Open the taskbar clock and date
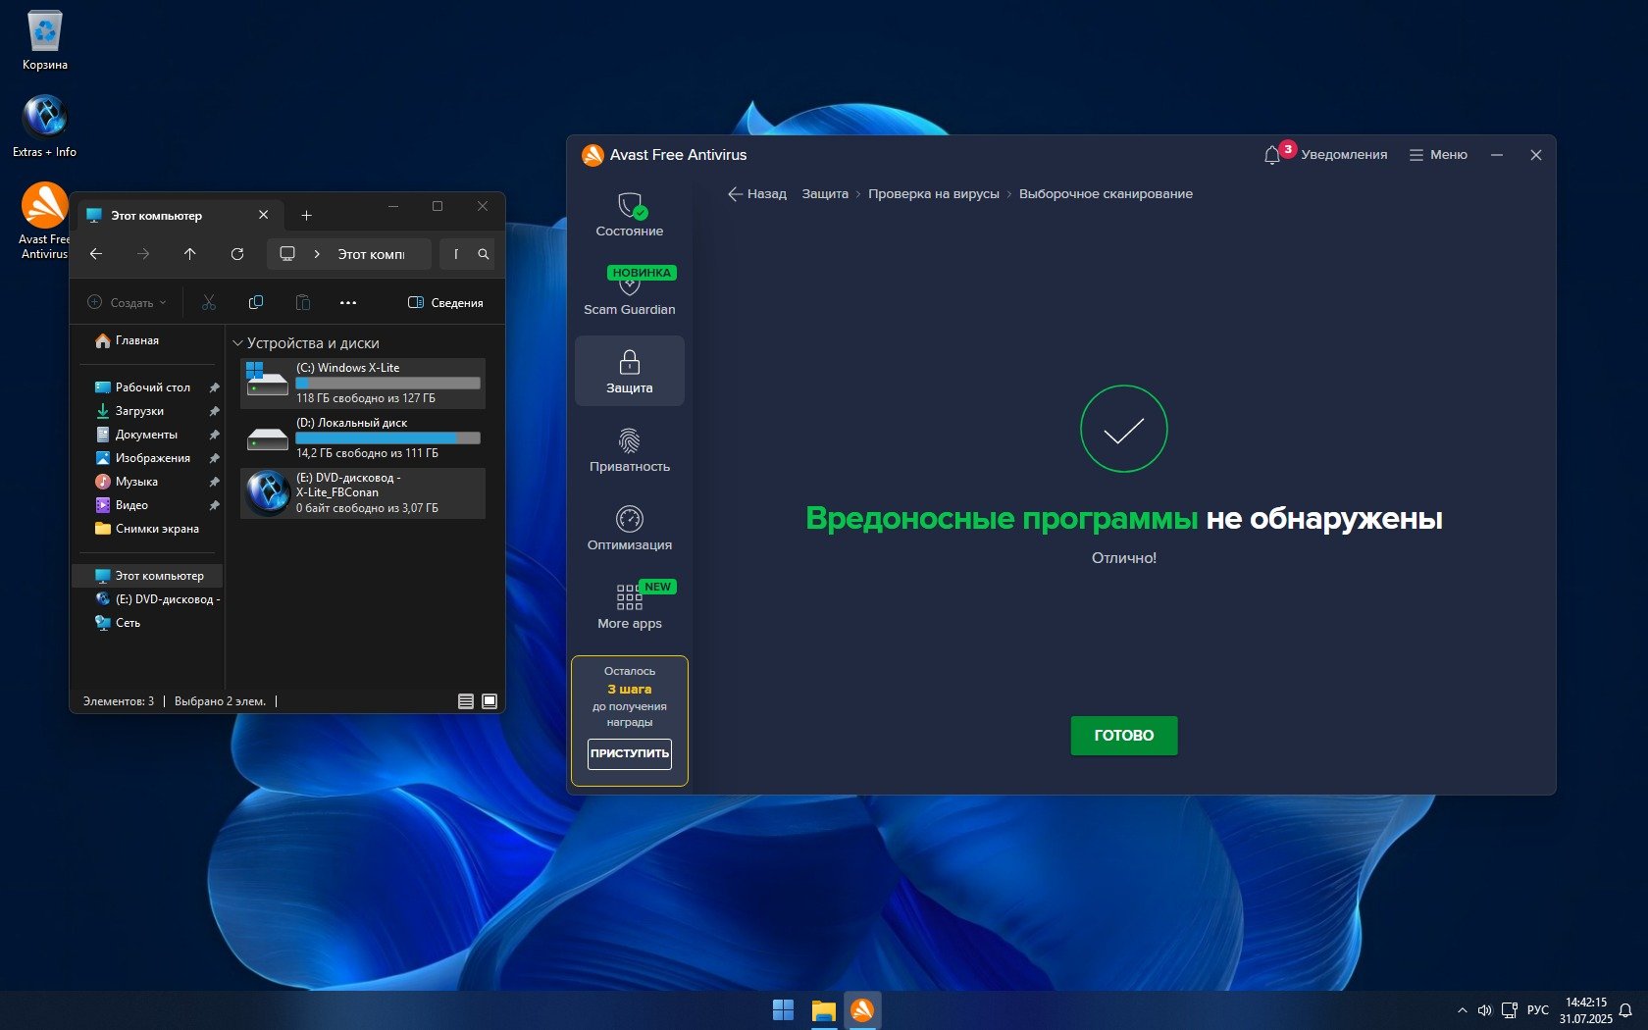 pos(1586,1010)
